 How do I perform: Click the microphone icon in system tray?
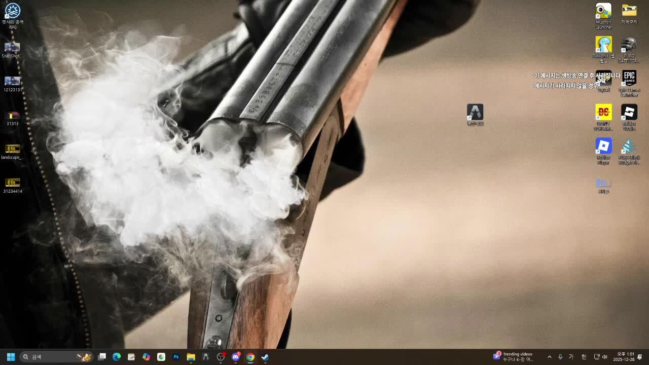tap(560, 357)
